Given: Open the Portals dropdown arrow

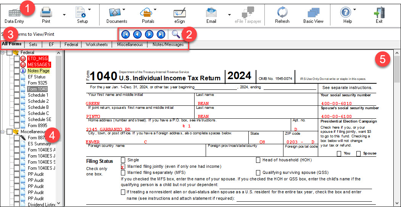Looking at the screenshot, I should click(155, 10).
